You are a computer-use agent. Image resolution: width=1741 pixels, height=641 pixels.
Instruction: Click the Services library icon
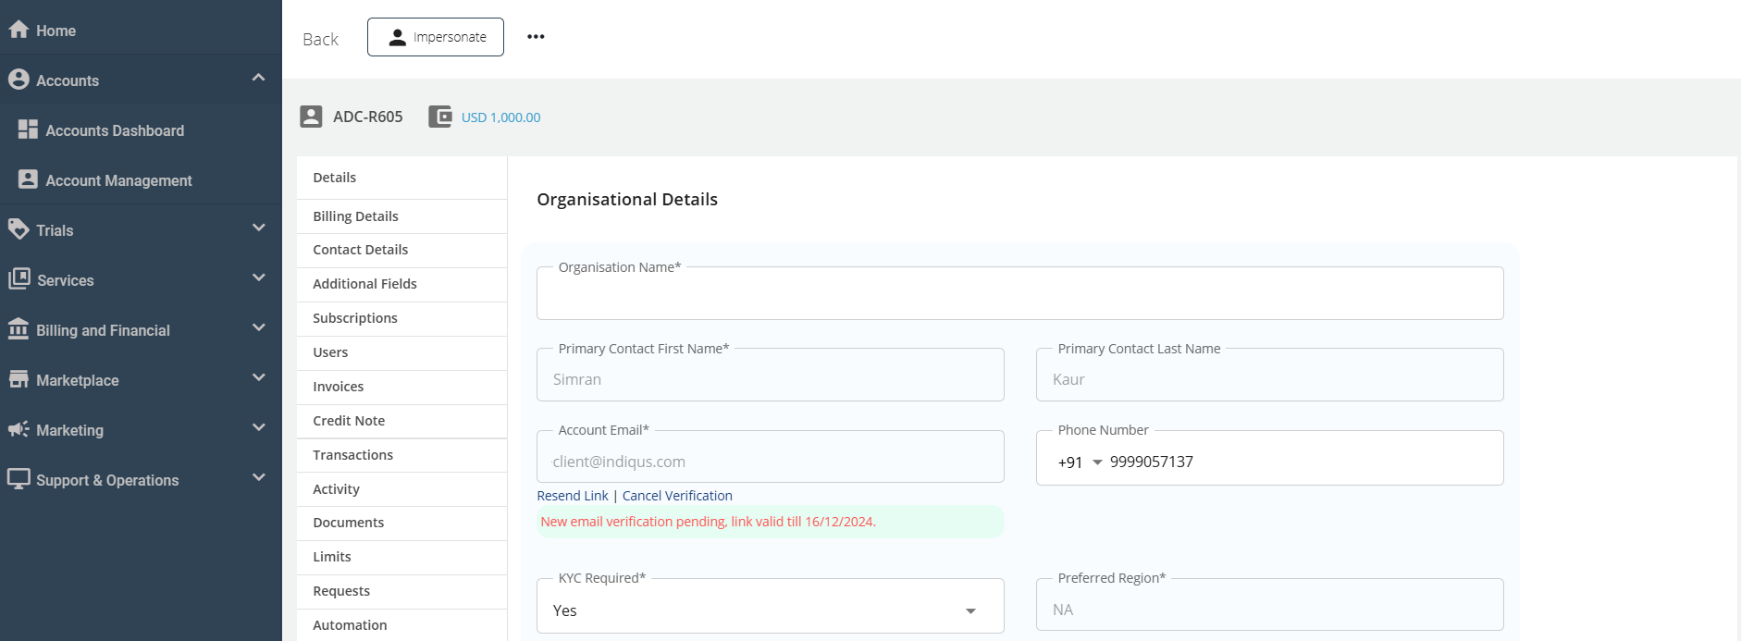pyautogui.click(x=19, y=279)
